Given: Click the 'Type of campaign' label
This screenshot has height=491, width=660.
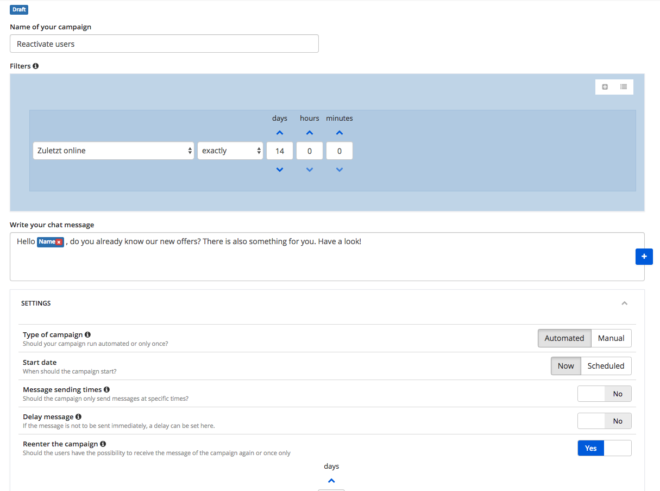Looking at the screenshot, I should (53, 335).
